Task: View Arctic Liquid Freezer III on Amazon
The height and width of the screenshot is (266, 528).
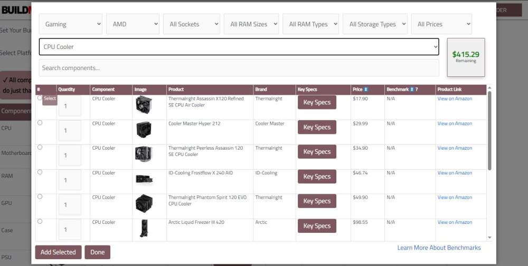Action: coord(455,222)
